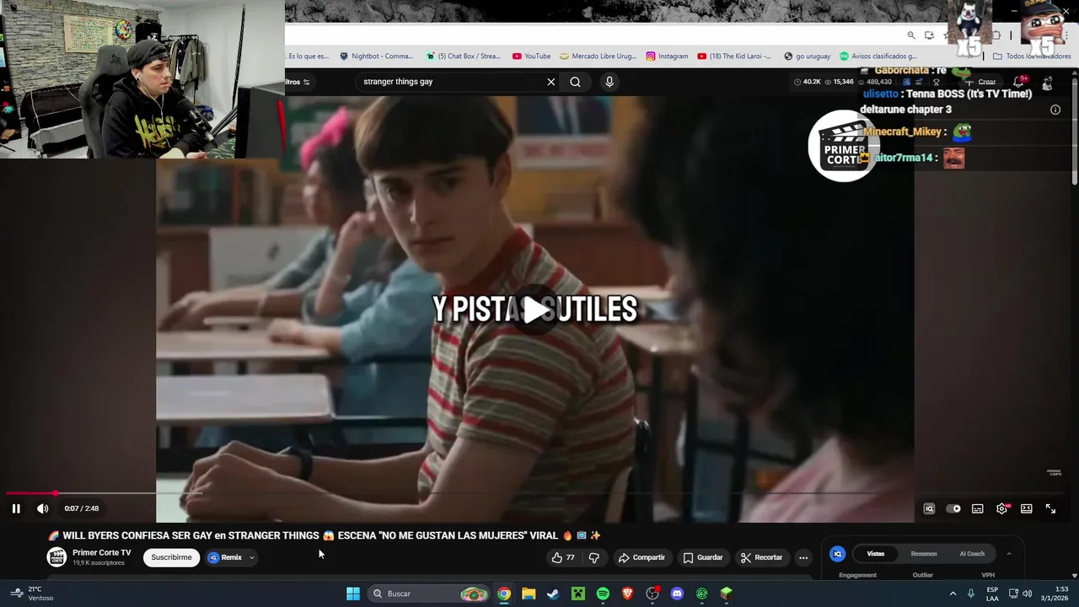Open the YouTube account avatar menu

tap(1048, 83)
